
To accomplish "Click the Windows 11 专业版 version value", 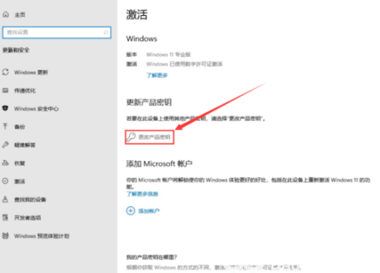I will (169, 55).
